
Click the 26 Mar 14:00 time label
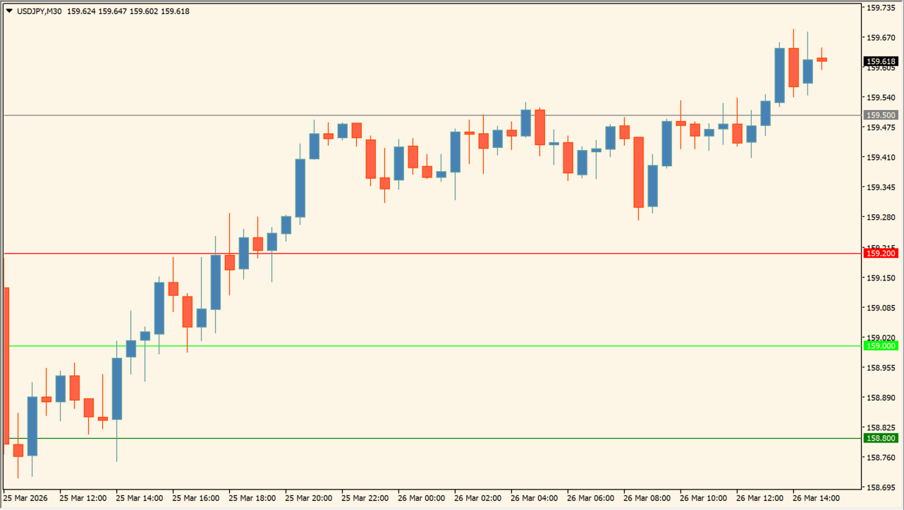tap(816, 498)
